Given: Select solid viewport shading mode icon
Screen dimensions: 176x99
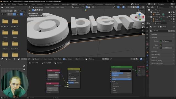Looking at the screenshot, I should 134,7.
